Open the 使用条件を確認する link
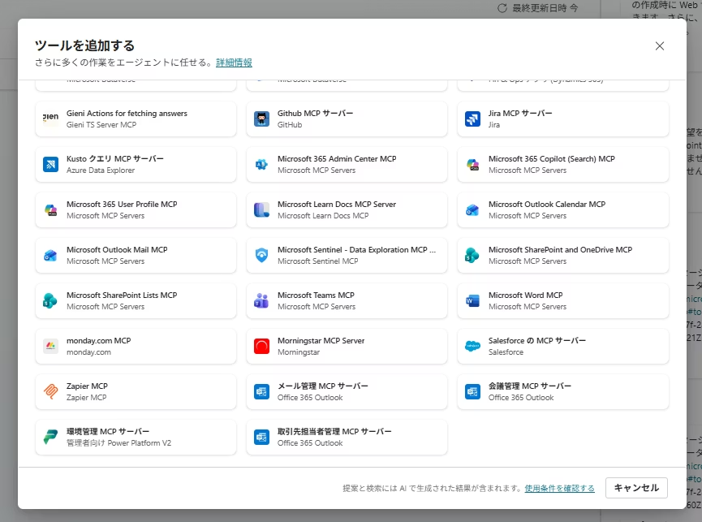This screenshot has width=702, height=522. point(560,488)
